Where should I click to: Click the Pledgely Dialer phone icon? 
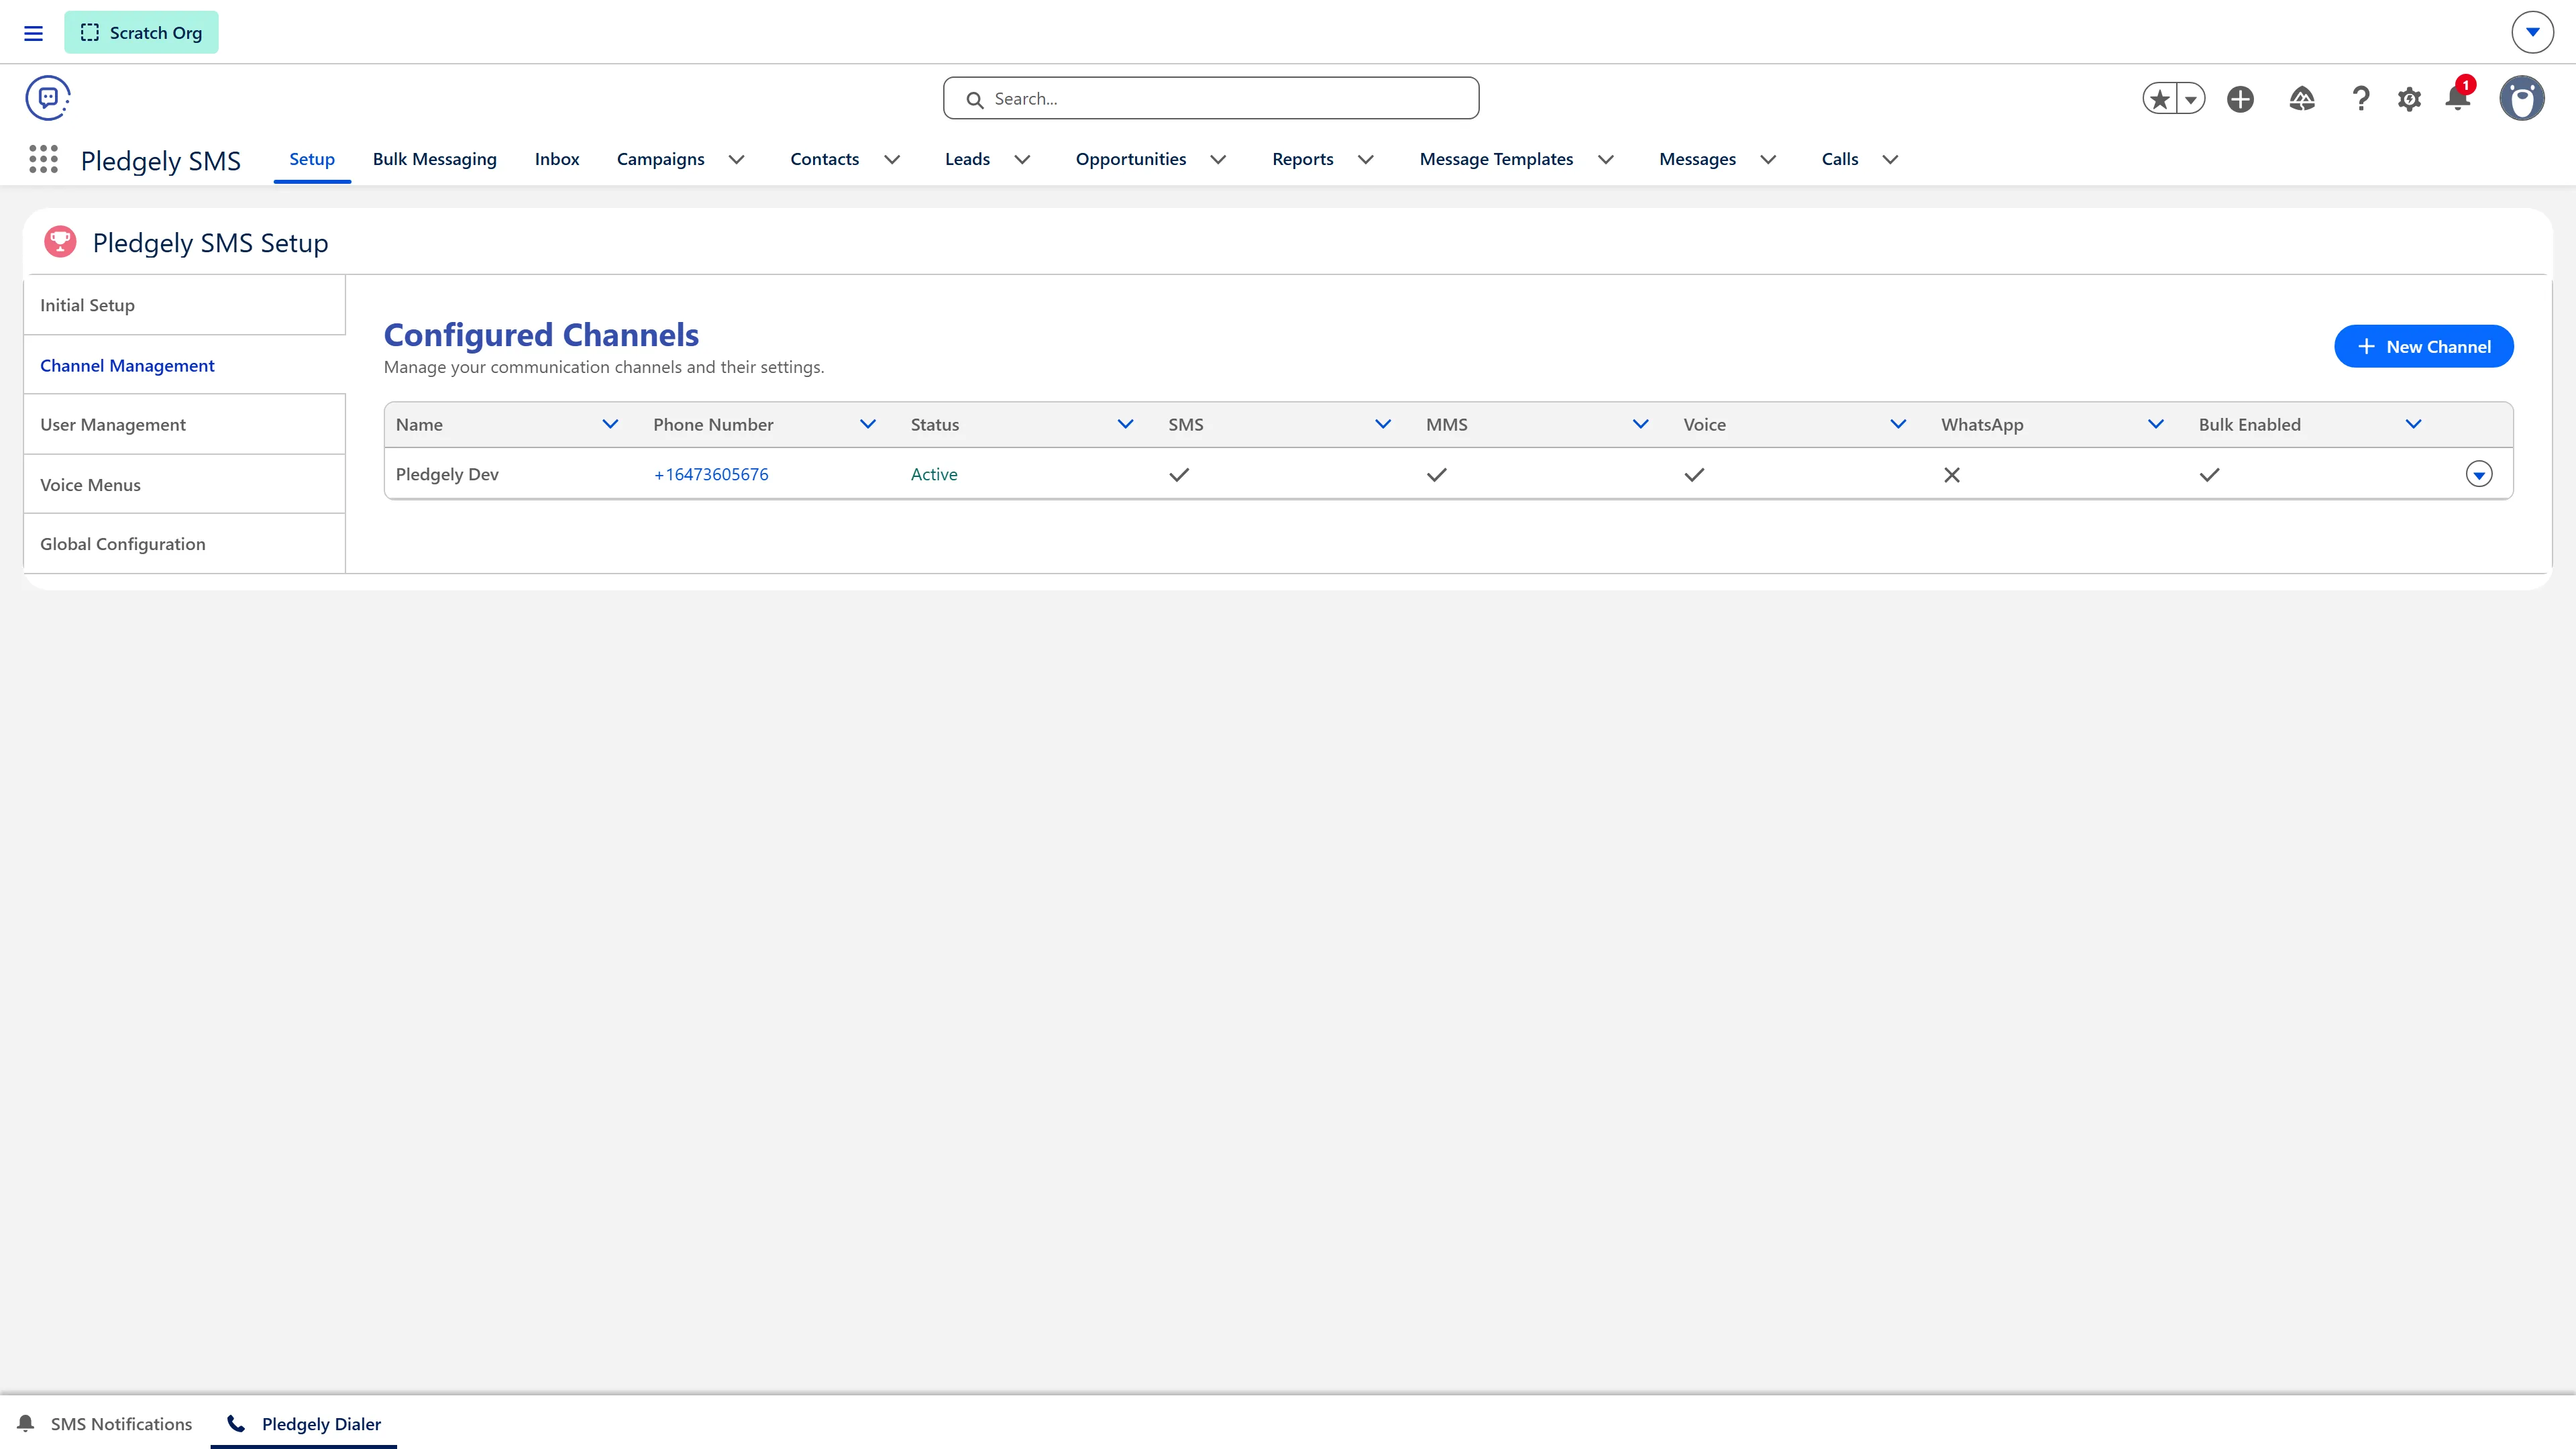(236, 1423)
